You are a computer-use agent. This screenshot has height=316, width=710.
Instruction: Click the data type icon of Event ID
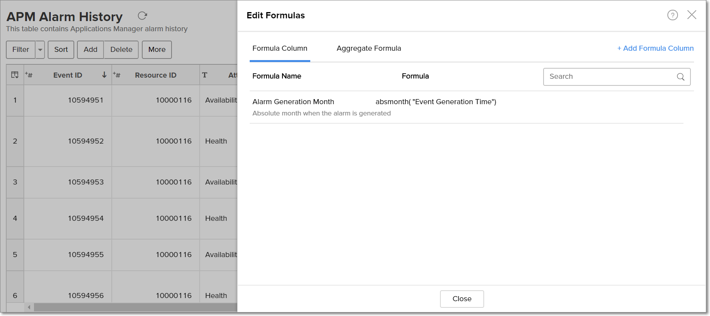(x=29, y=75)
